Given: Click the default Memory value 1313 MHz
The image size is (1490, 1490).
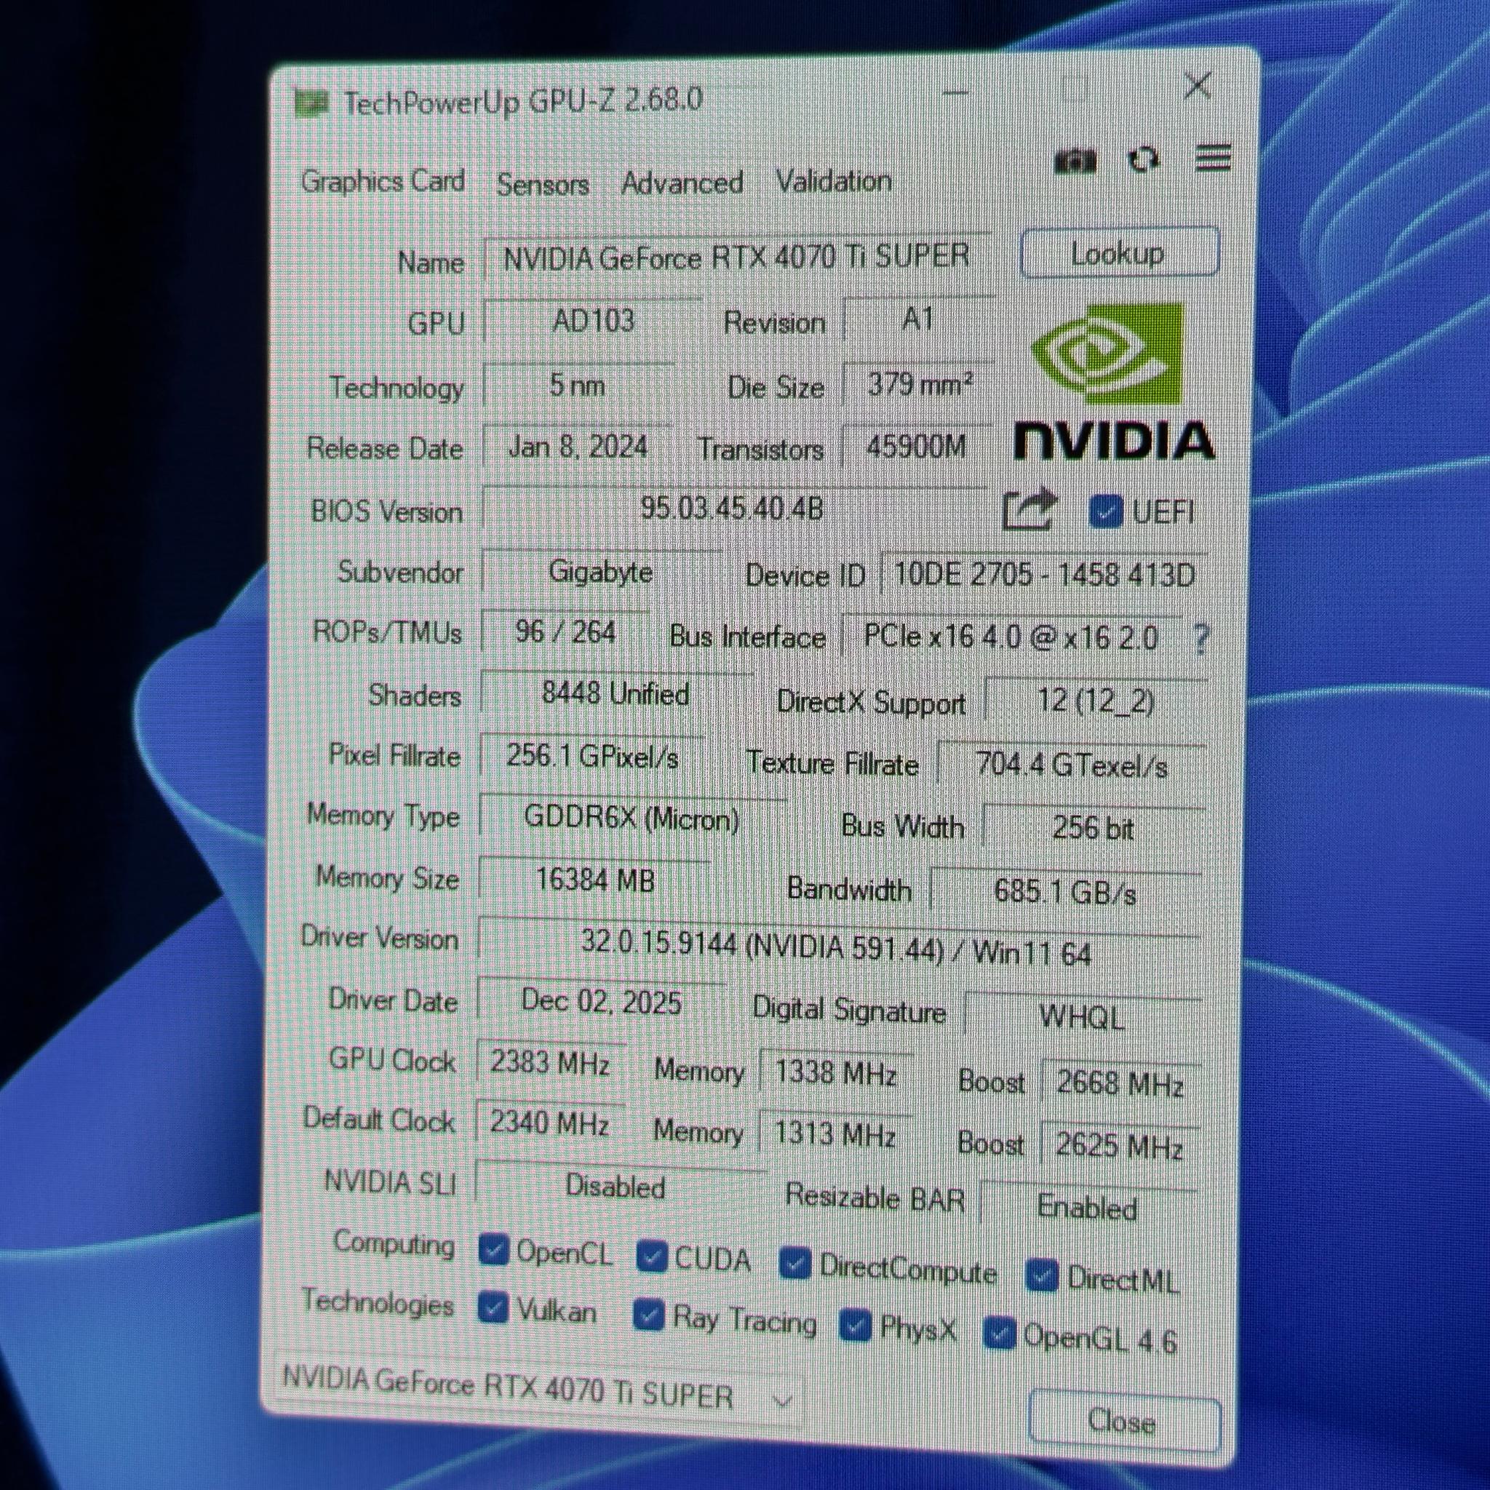Looking at the screenshot, I should pos(834,1133).
